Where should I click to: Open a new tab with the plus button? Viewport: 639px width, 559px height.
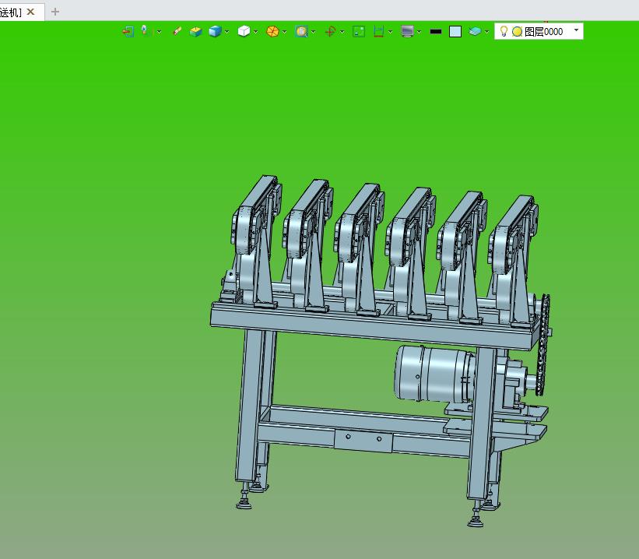pos(55,12)
